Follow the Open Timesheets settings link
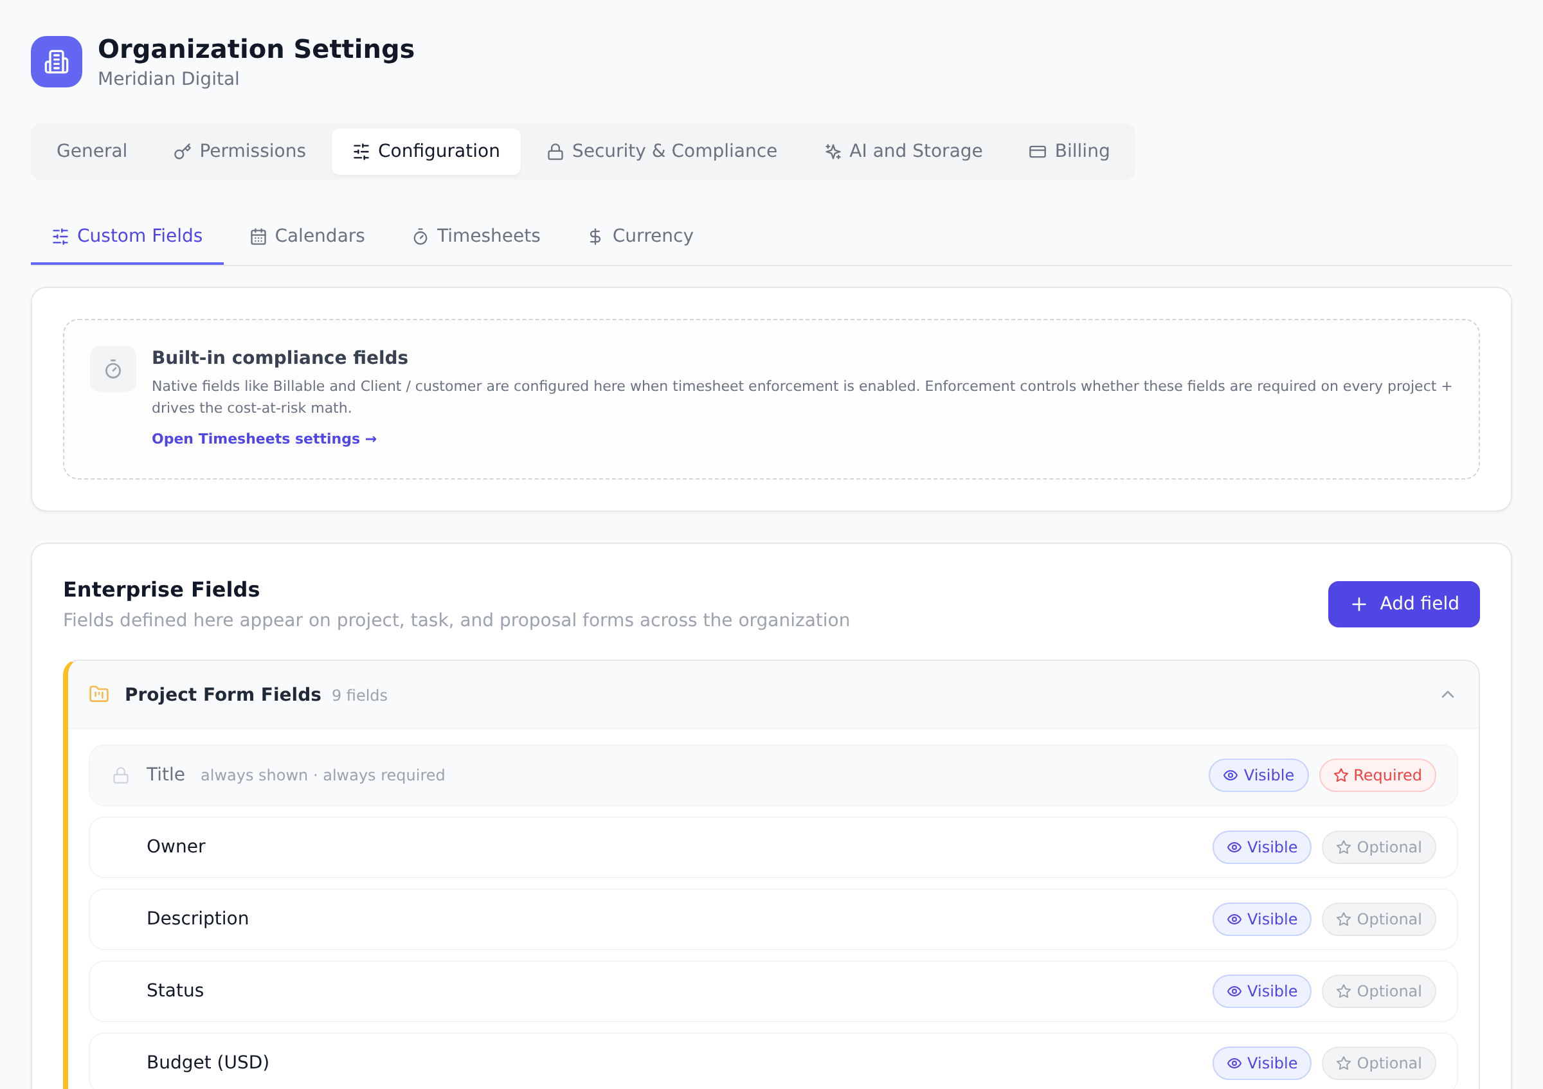The width and height of the screenshot is (1543, 1089). coord(264,438)
